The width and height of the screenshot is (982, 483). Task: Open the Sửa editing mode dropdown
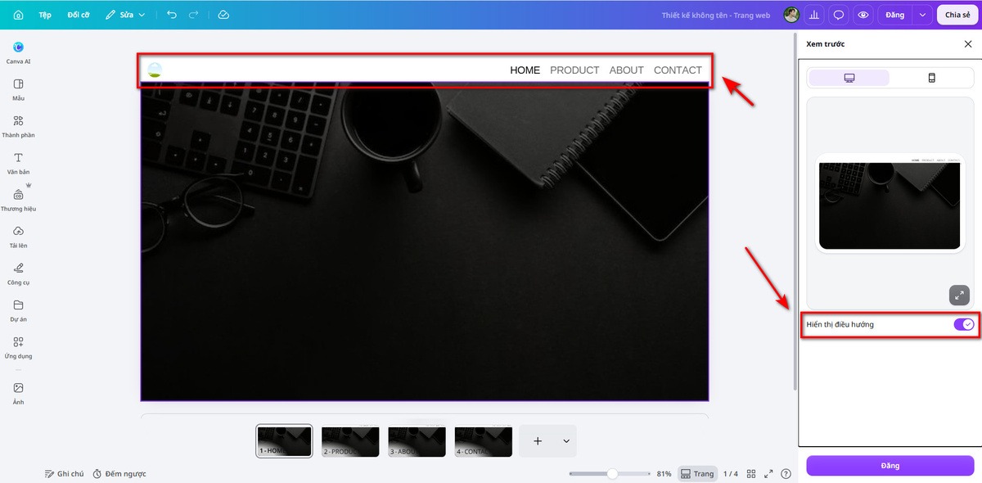[125, 15]
